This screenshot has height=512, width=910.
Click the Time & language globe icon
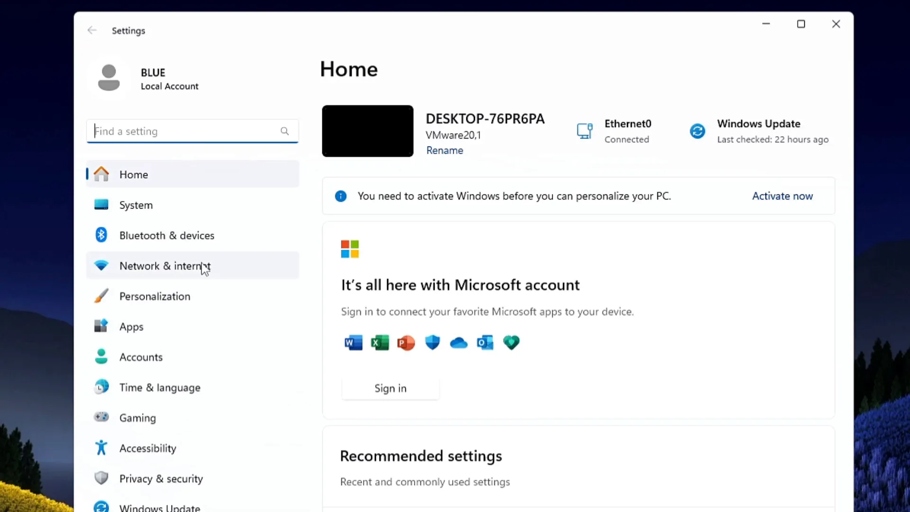pos(101,387)
